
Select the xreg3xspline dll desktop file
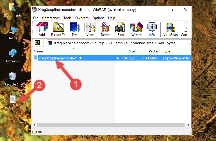[x=13, y=102]
